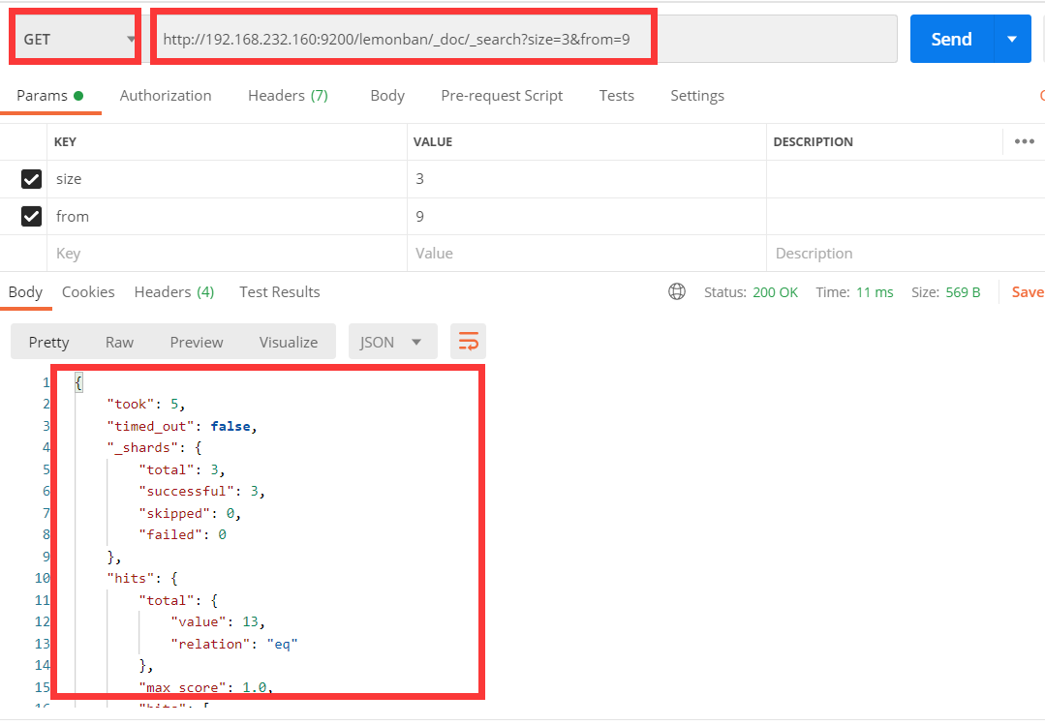Select the request Body tab
The image size is (1045, 725).
pyautogui.click(x=387, y=96)
